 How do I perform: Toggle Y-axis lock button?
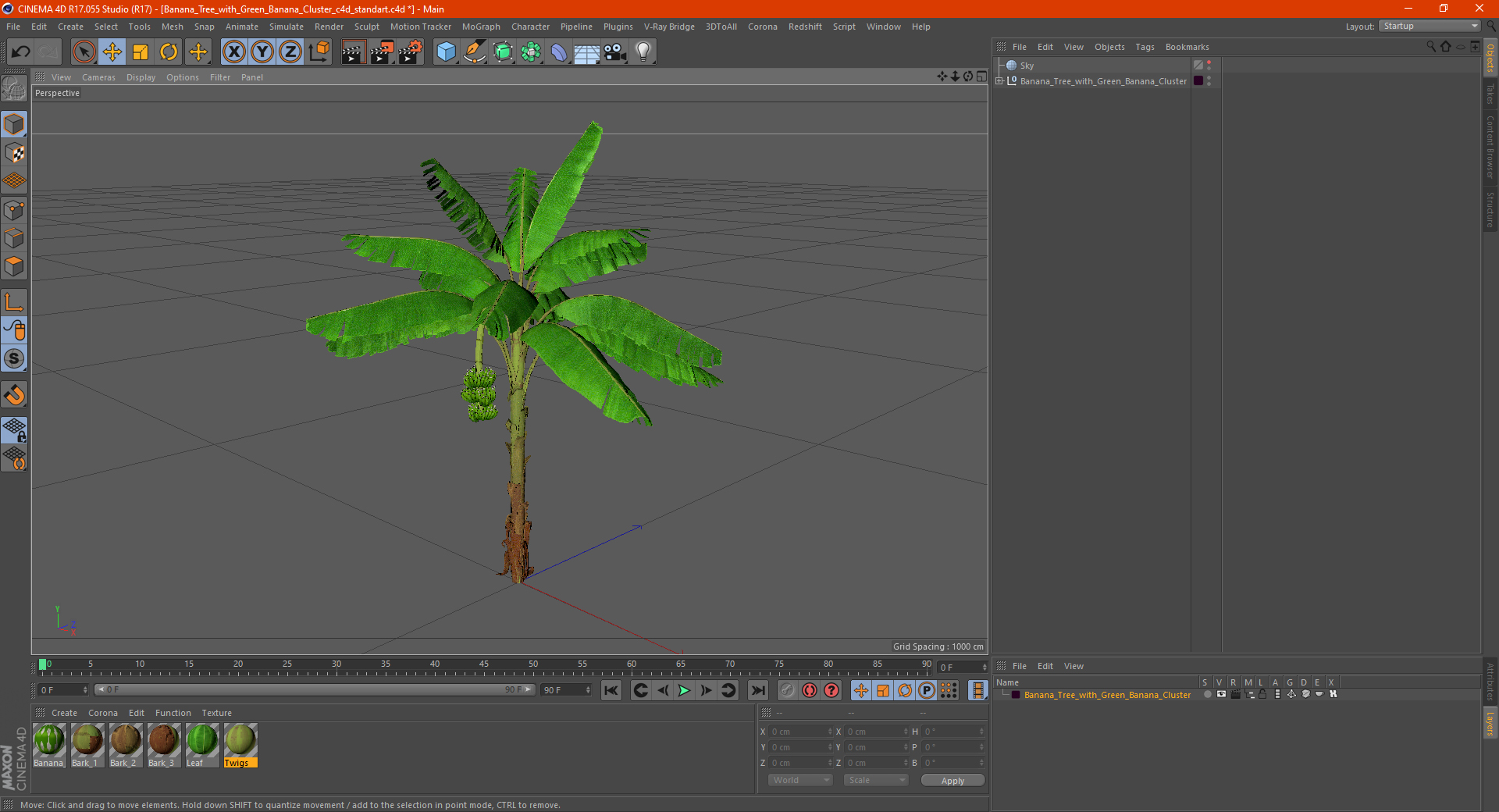[262, 52]
